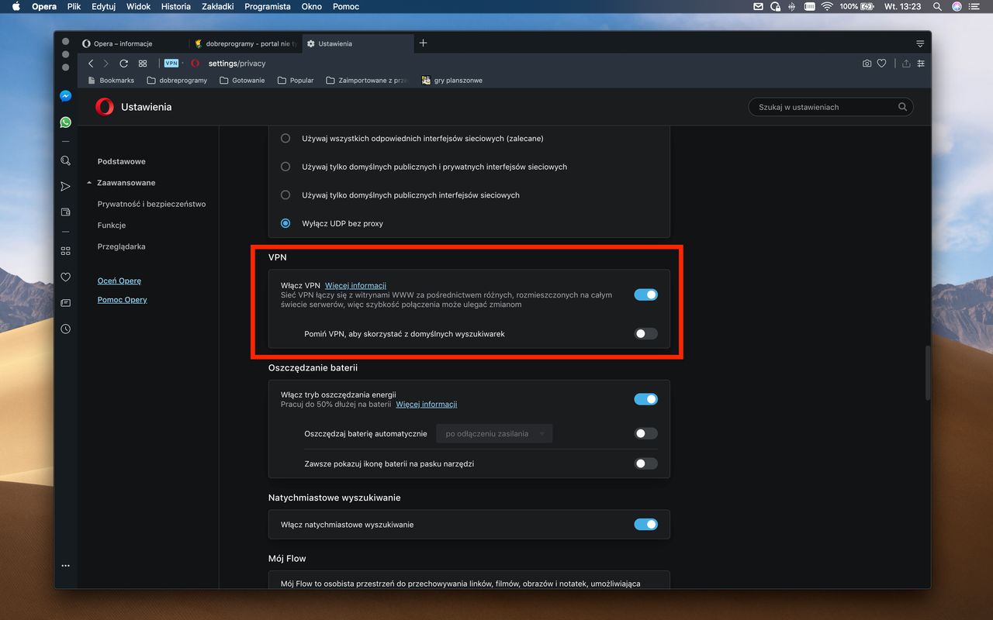Click battery saver 'Więcej informacji' link
Screen dimensions: 993x620
click(x=426, y=404)
